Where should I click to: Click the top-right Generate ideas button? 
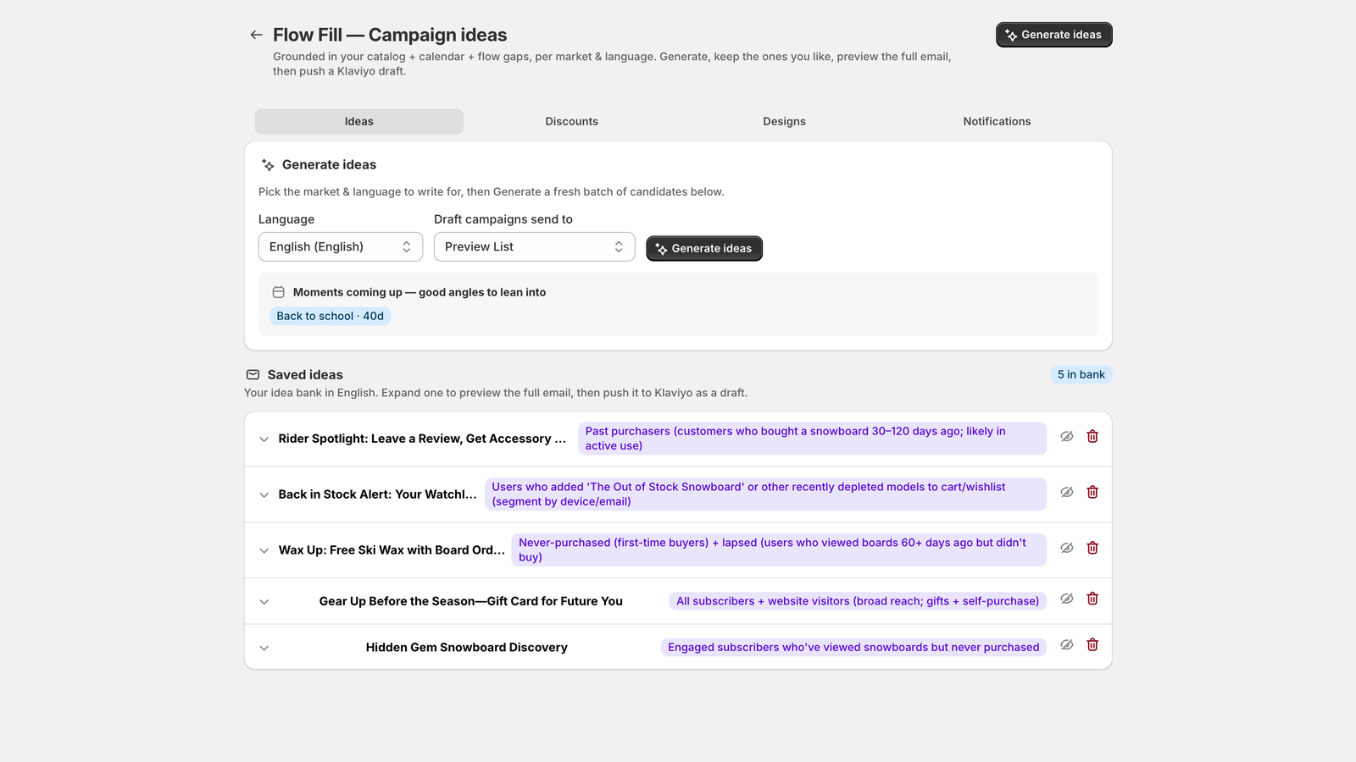pyautogui.click(x=1054, y=35)
